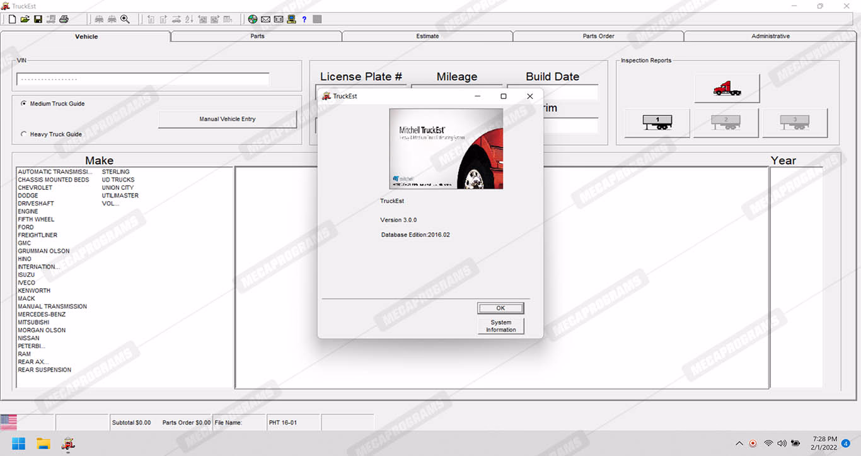Click the clock date in taskbar
861x456 pixels.
pos(825,443)
